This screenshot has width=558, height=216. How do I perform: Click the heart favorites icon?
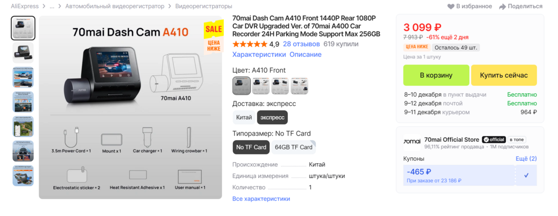pyautogui.click(x=451, y=7)
